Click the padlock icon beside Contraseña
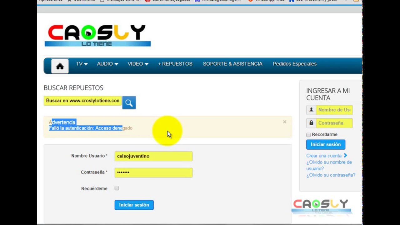 click(x=311, y=123)
